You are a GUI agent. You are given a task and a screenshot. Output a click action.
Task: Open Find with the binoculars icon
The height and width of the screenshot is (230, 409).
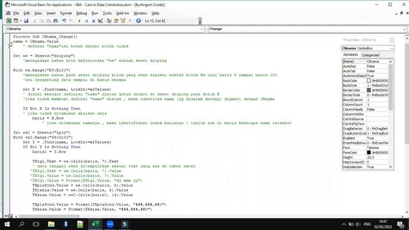56,20
